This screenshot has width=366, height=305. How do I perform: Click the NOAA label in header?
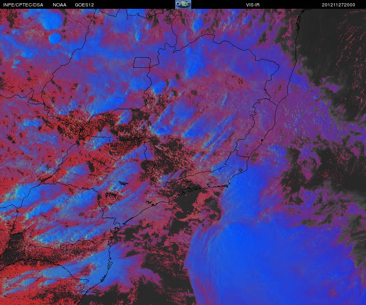[60, 5]
